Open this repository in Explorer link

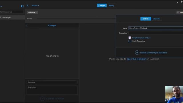pyautogui.click(x=137, y=59)
